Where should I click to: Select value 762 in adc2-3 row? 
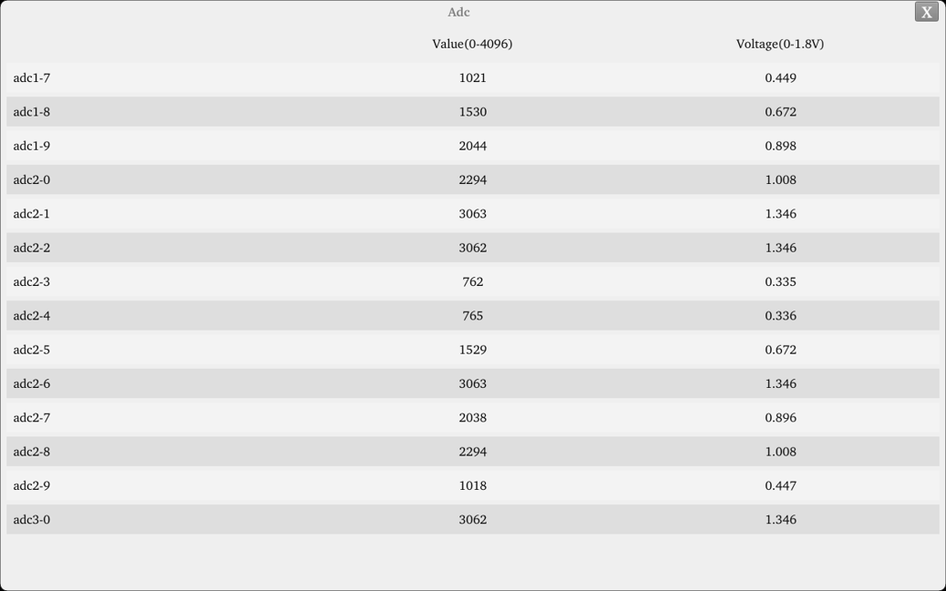(472, 282)
